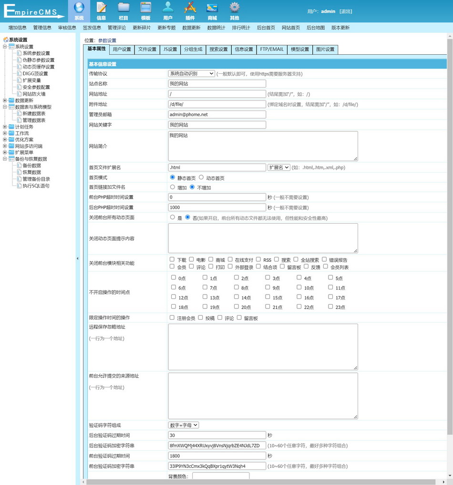Screen dimensions: 453x485
Task: Click the page icon beside 执行SQL语句
Action: [x=19, y=186]
